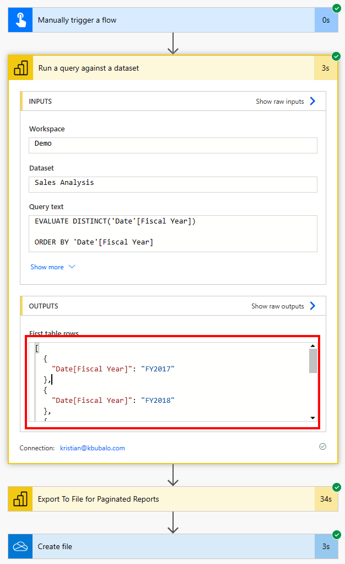Click the outputs scrollbar thumb

[312, 361]
